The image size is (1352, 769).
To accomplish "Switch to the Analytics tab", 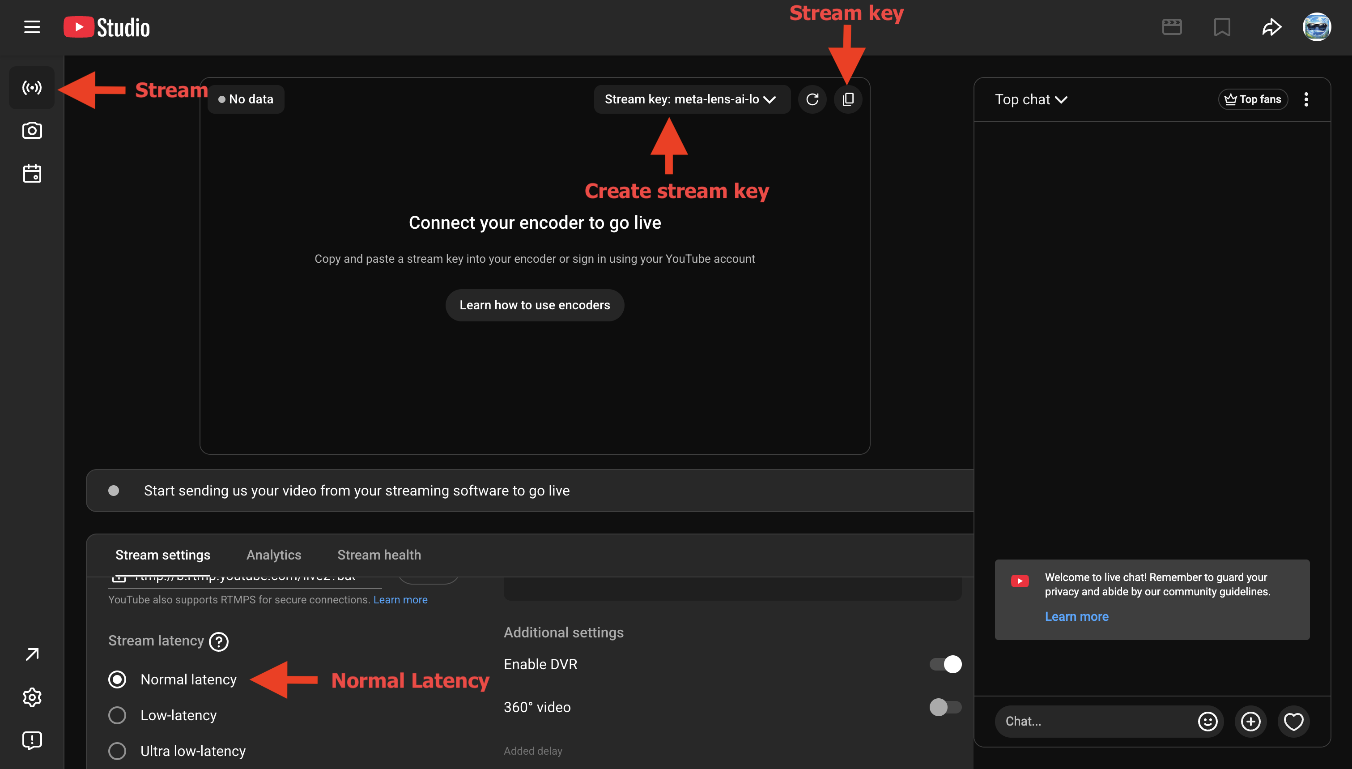I will 273,555.
